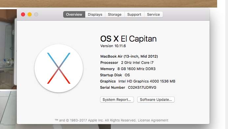Viewport: 228px width, 129px height.
Task: Click the Graphics label
Action: coord(108,81)
